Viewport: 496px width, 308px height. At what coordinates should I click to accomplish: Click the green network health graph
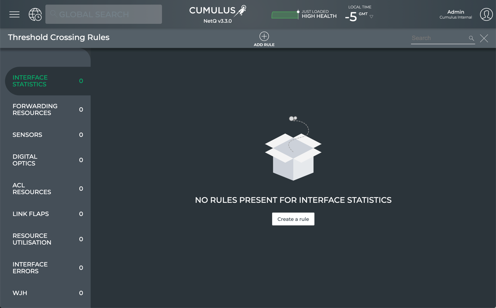tap(285, 15)
